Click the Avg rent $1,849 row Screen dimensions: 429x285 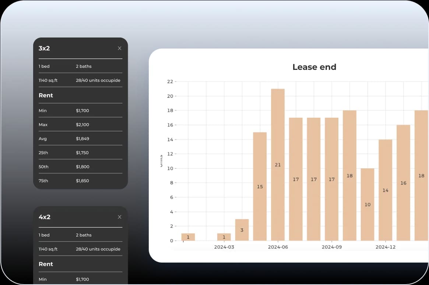(x=80, y=139)
